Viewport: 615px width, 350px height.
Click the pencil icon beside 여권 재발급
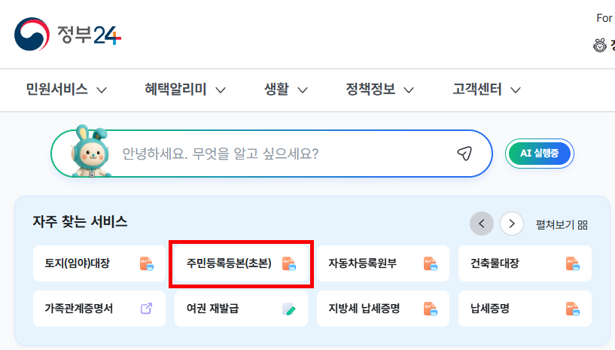289,308
